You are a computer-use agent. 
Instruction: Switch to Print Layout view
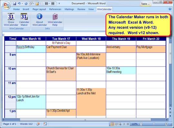tap(112, 124)
